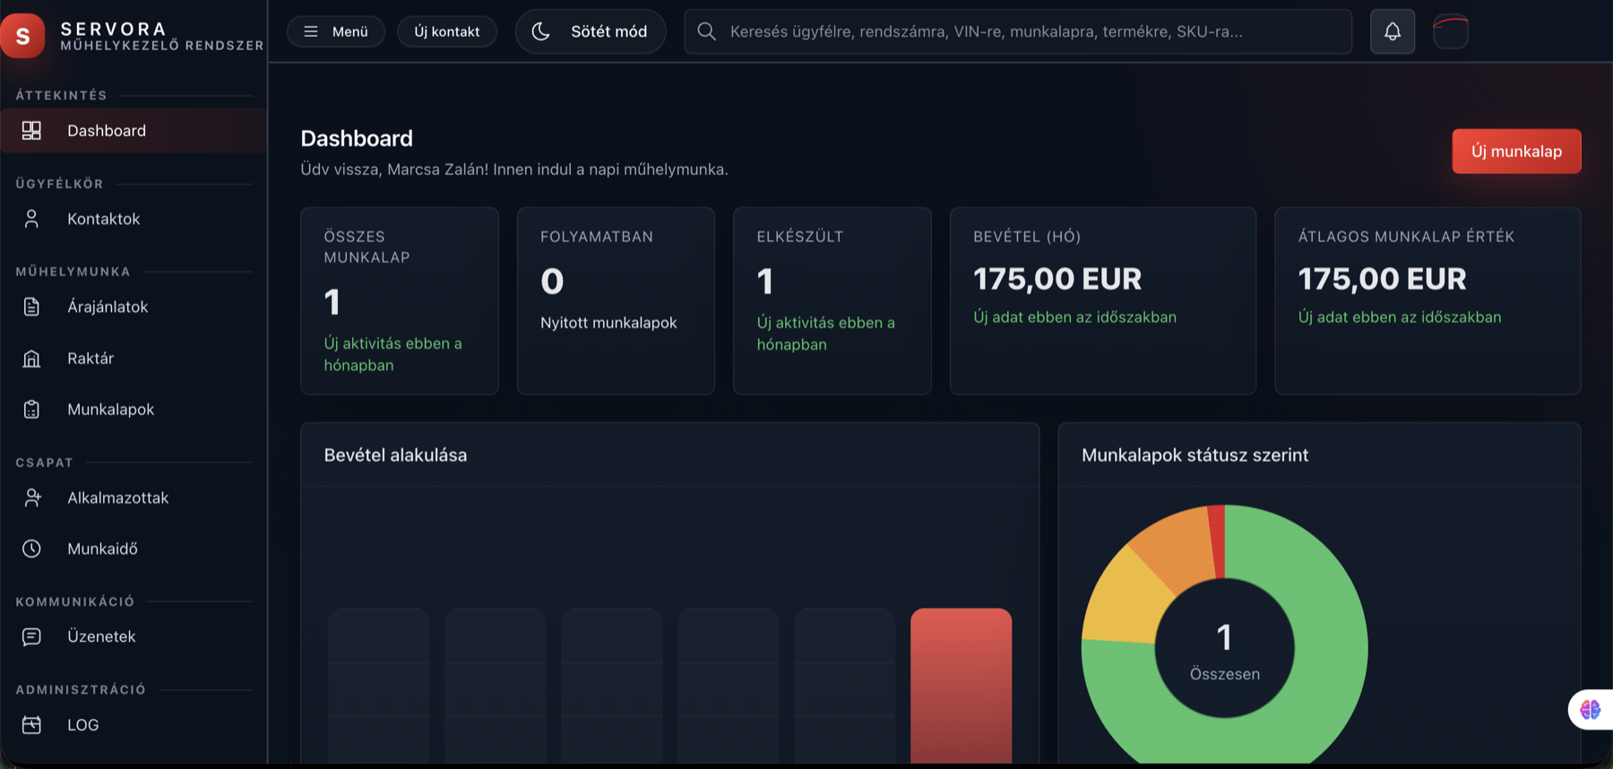The width and height of the screenshot is (1613, 769).
Task: Open the Összes munkalap stat card
Action: [400, 301]
